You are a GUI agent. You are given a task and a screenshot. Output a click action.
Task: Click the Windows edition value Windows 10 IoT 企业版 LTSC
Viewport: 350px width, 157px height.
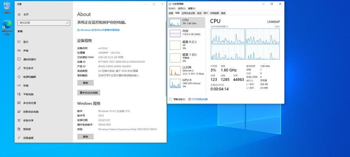pyautogui.click(x=114, y=111)
